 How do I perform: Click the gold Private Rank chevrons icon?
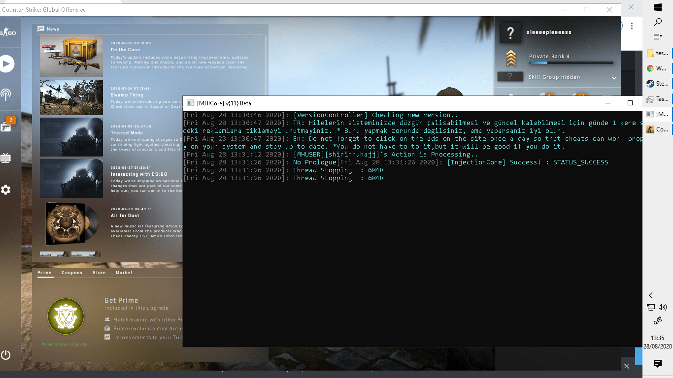coord(511,59)
